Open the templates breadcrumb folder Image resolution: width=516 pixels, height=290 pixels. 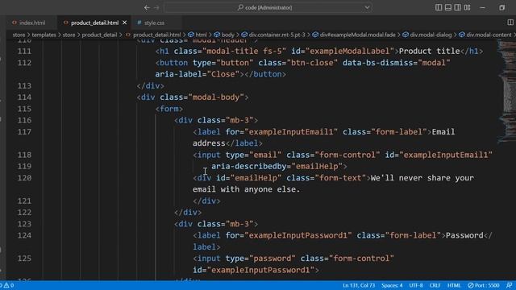coord(44,35)
